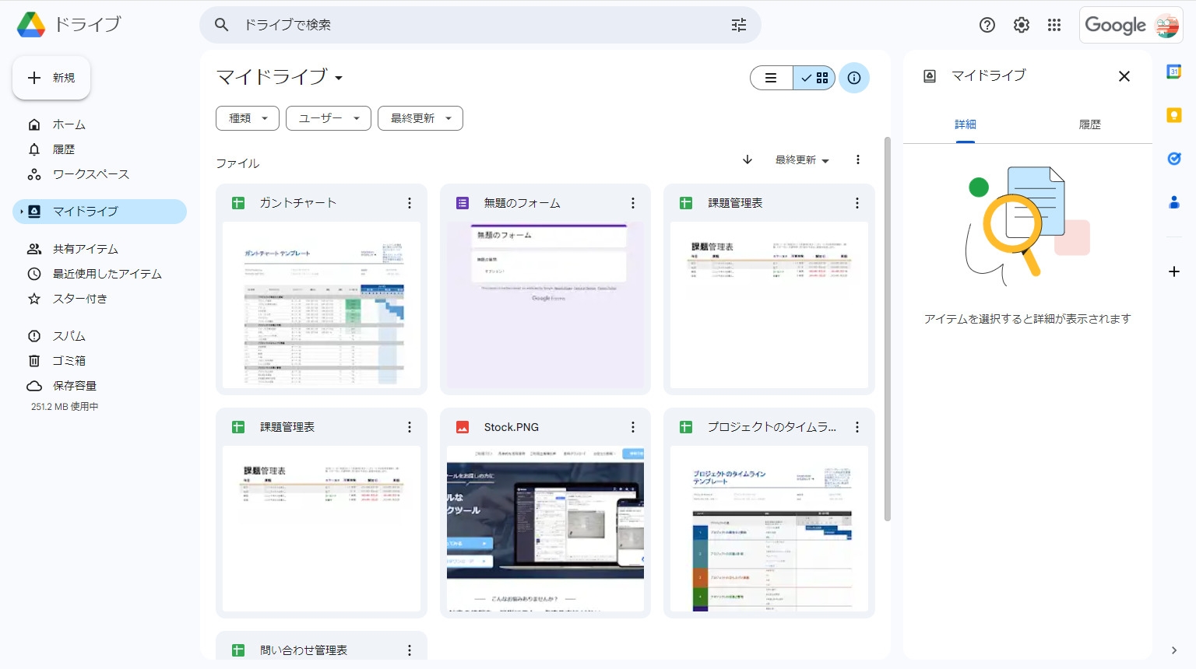Image resolution: width=1196 pixels, height=669 pixels.
Task: Click the 新規 new button
Action: pos(51,77)
